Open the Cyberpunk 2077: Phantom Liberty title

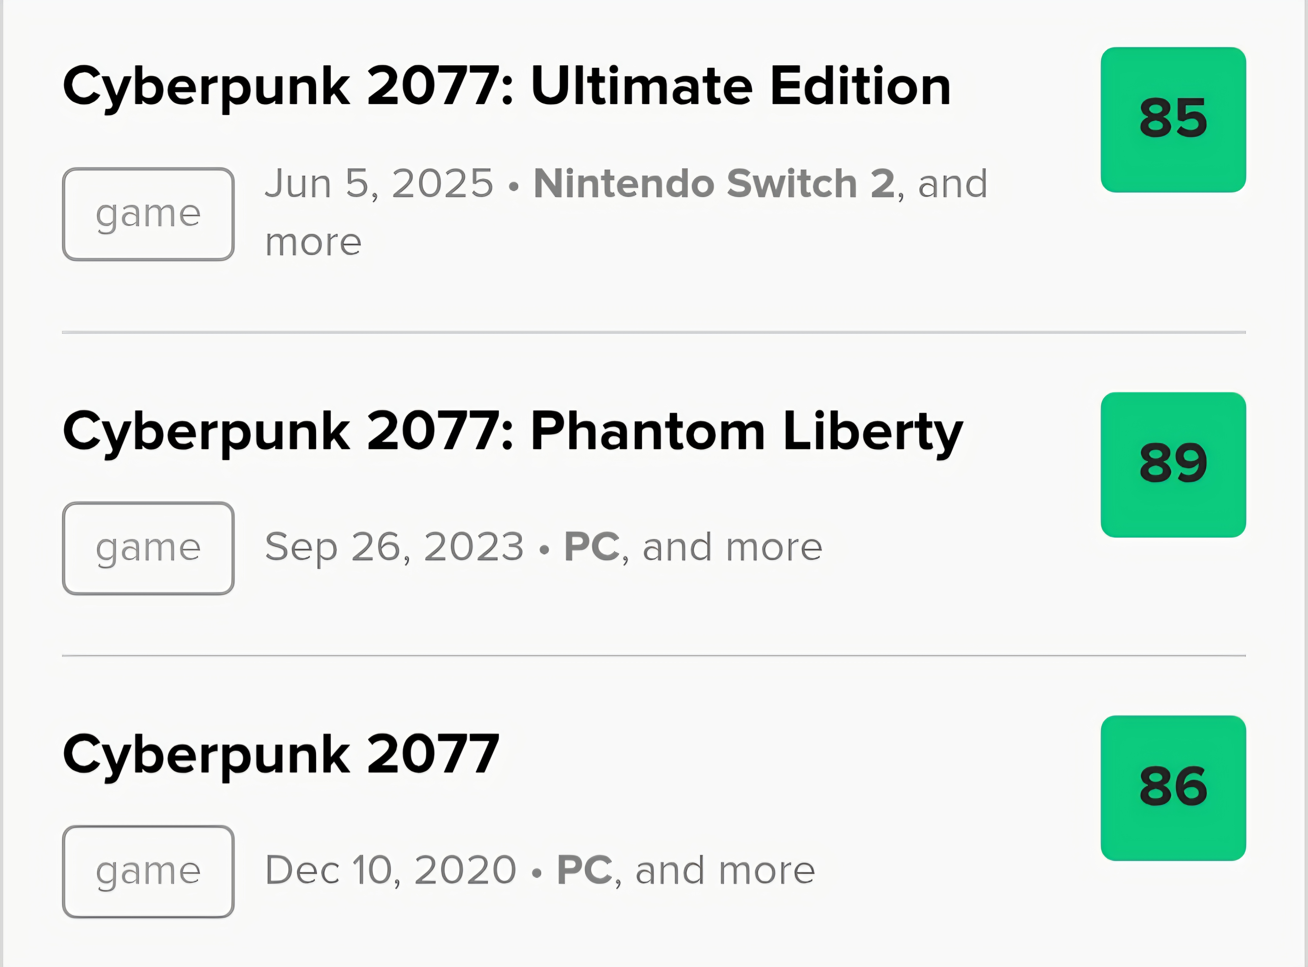[513, 432]
